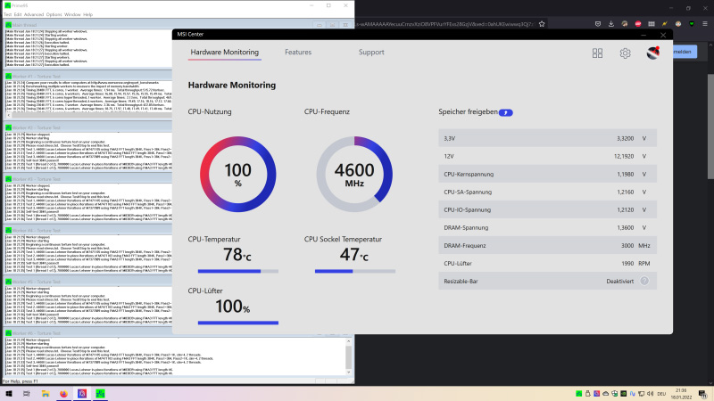Click the Resizable-Bar help question mark

tap(644, 281)
